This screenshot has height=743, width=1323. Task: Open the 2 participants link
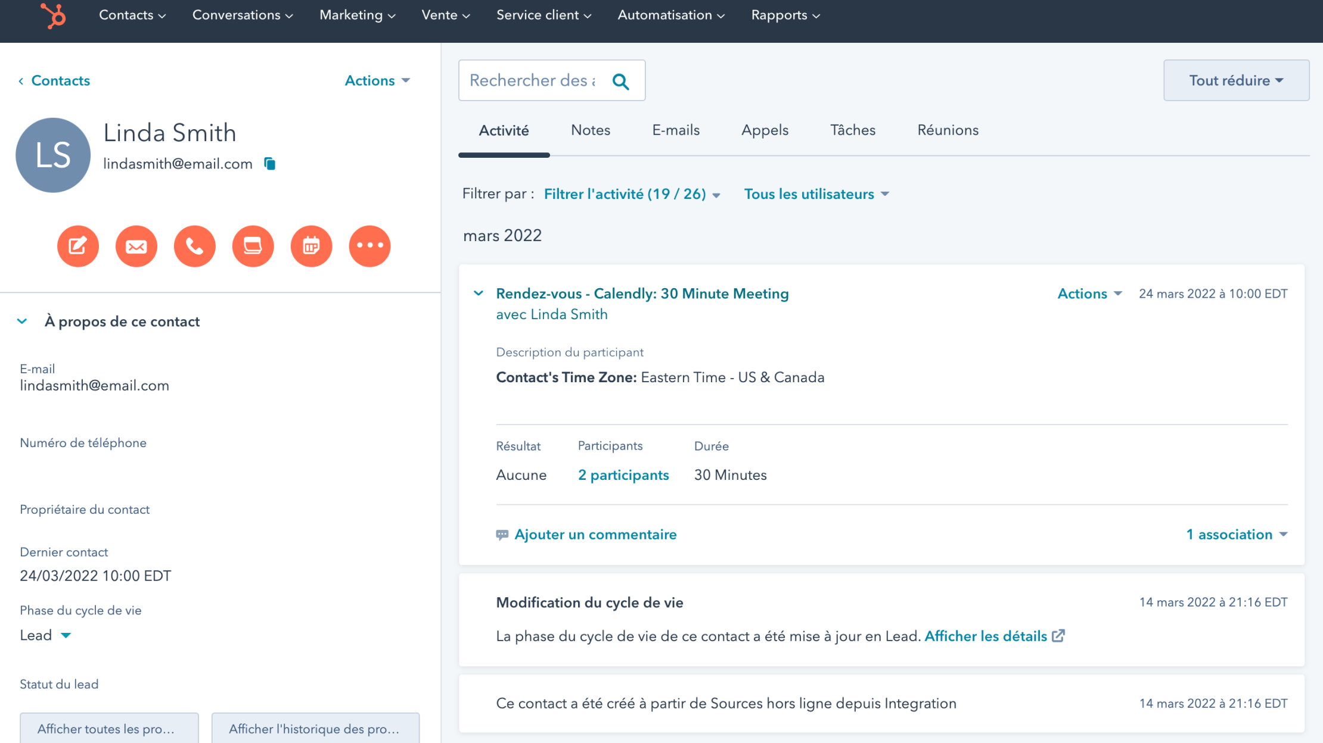point(623,475)
